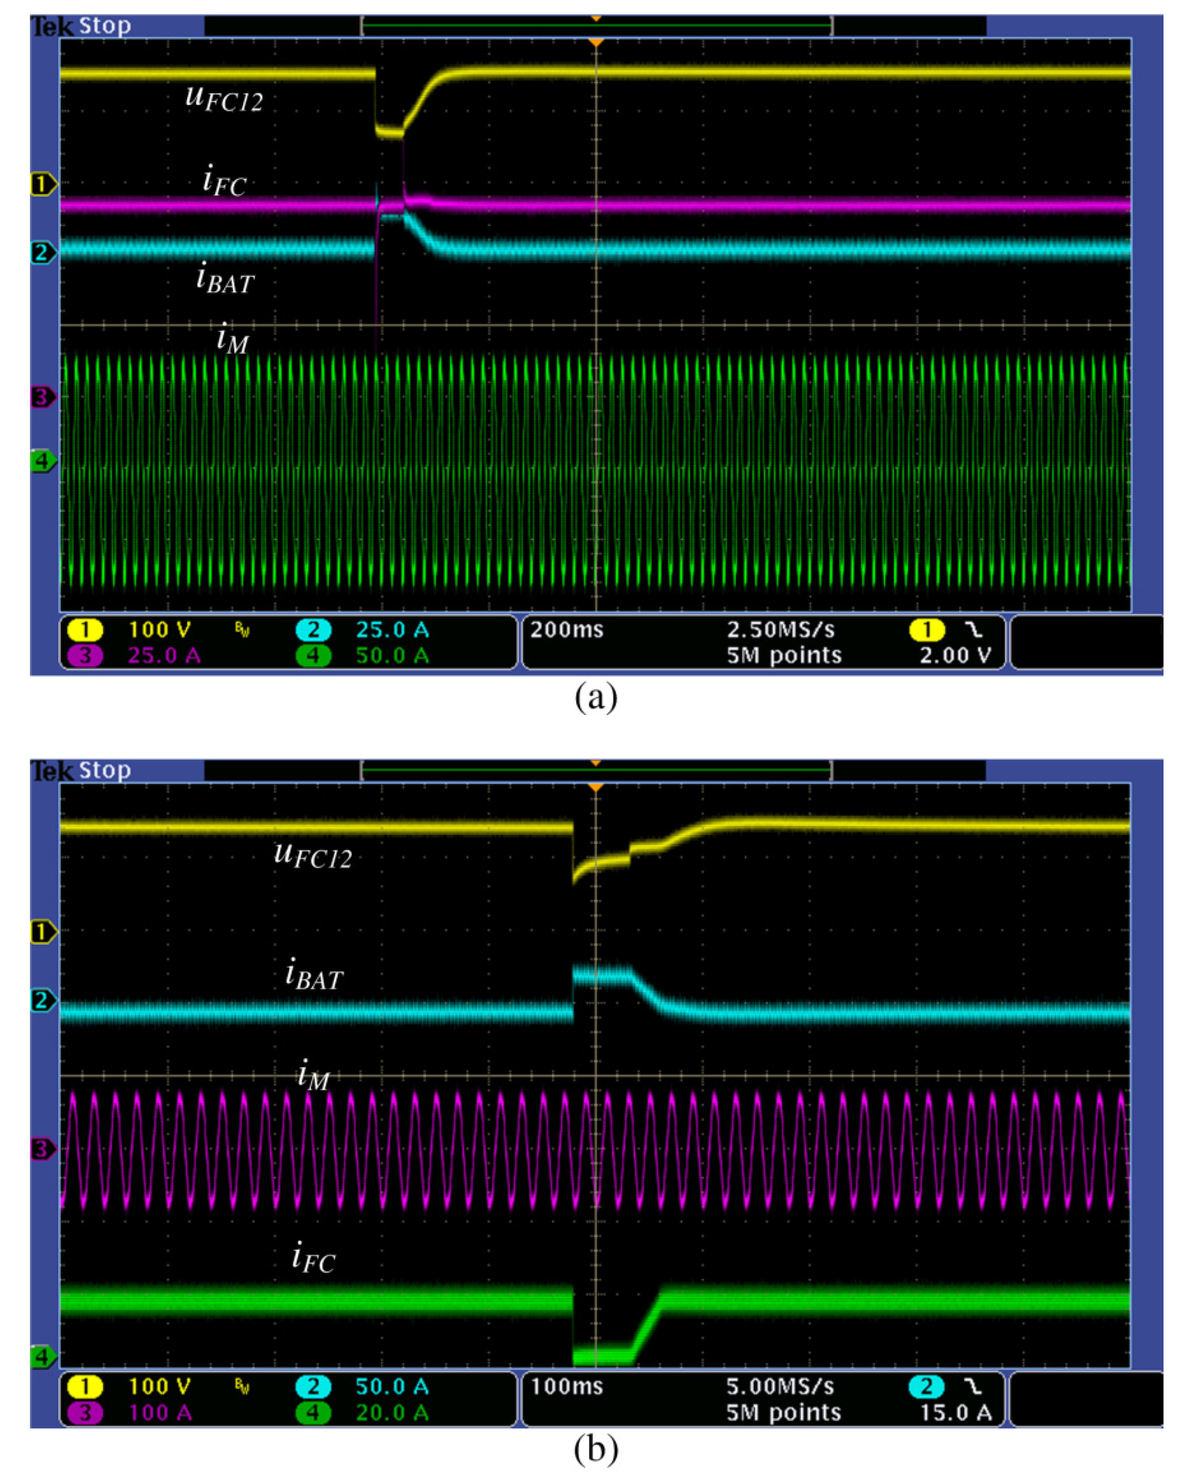This screenshot has width=1200, height=1483.
Task: Click the 200ms timebase readout
Action: [567, 630]
